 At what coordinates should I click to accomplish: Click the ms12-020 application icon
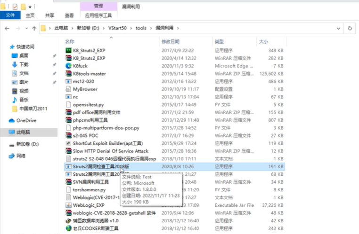pos(68,81)
